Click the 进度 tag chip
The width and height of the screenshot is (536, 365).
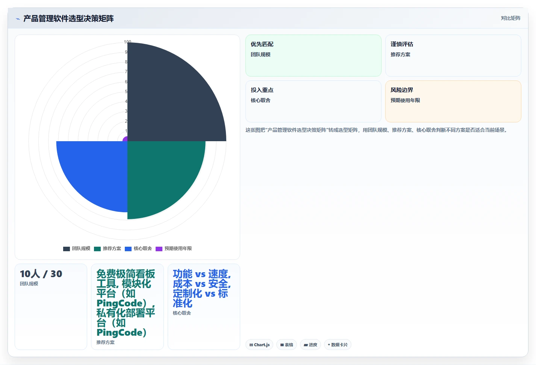click(310, 345)
